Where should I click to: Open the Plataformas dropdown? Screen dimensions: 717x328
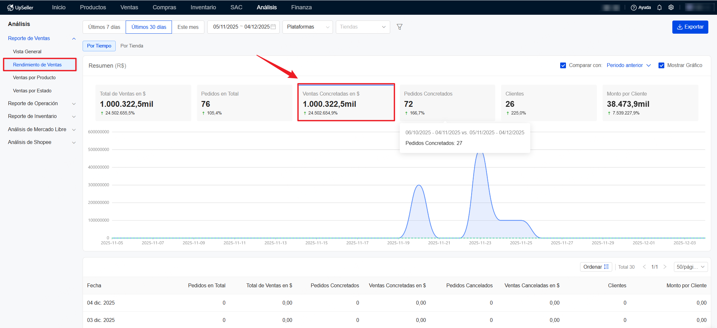(308, 27)
